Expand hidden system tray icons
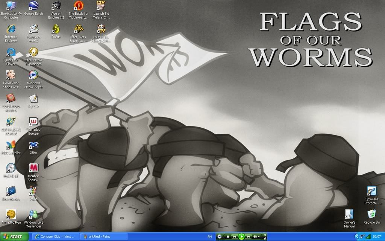The image size is (385, 241). [357, 236]
